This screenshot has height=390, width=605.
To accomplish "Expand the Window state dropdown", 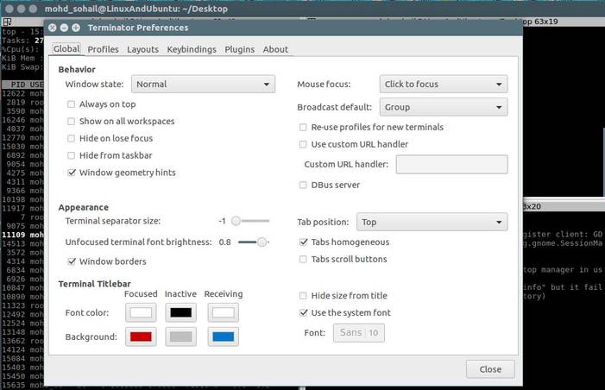I will 203,85.
